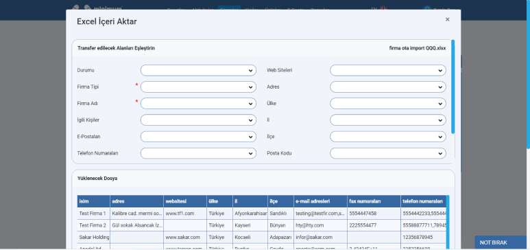
Task: Expand the Adres mapping dropdown
Action: tap(388, 87)
